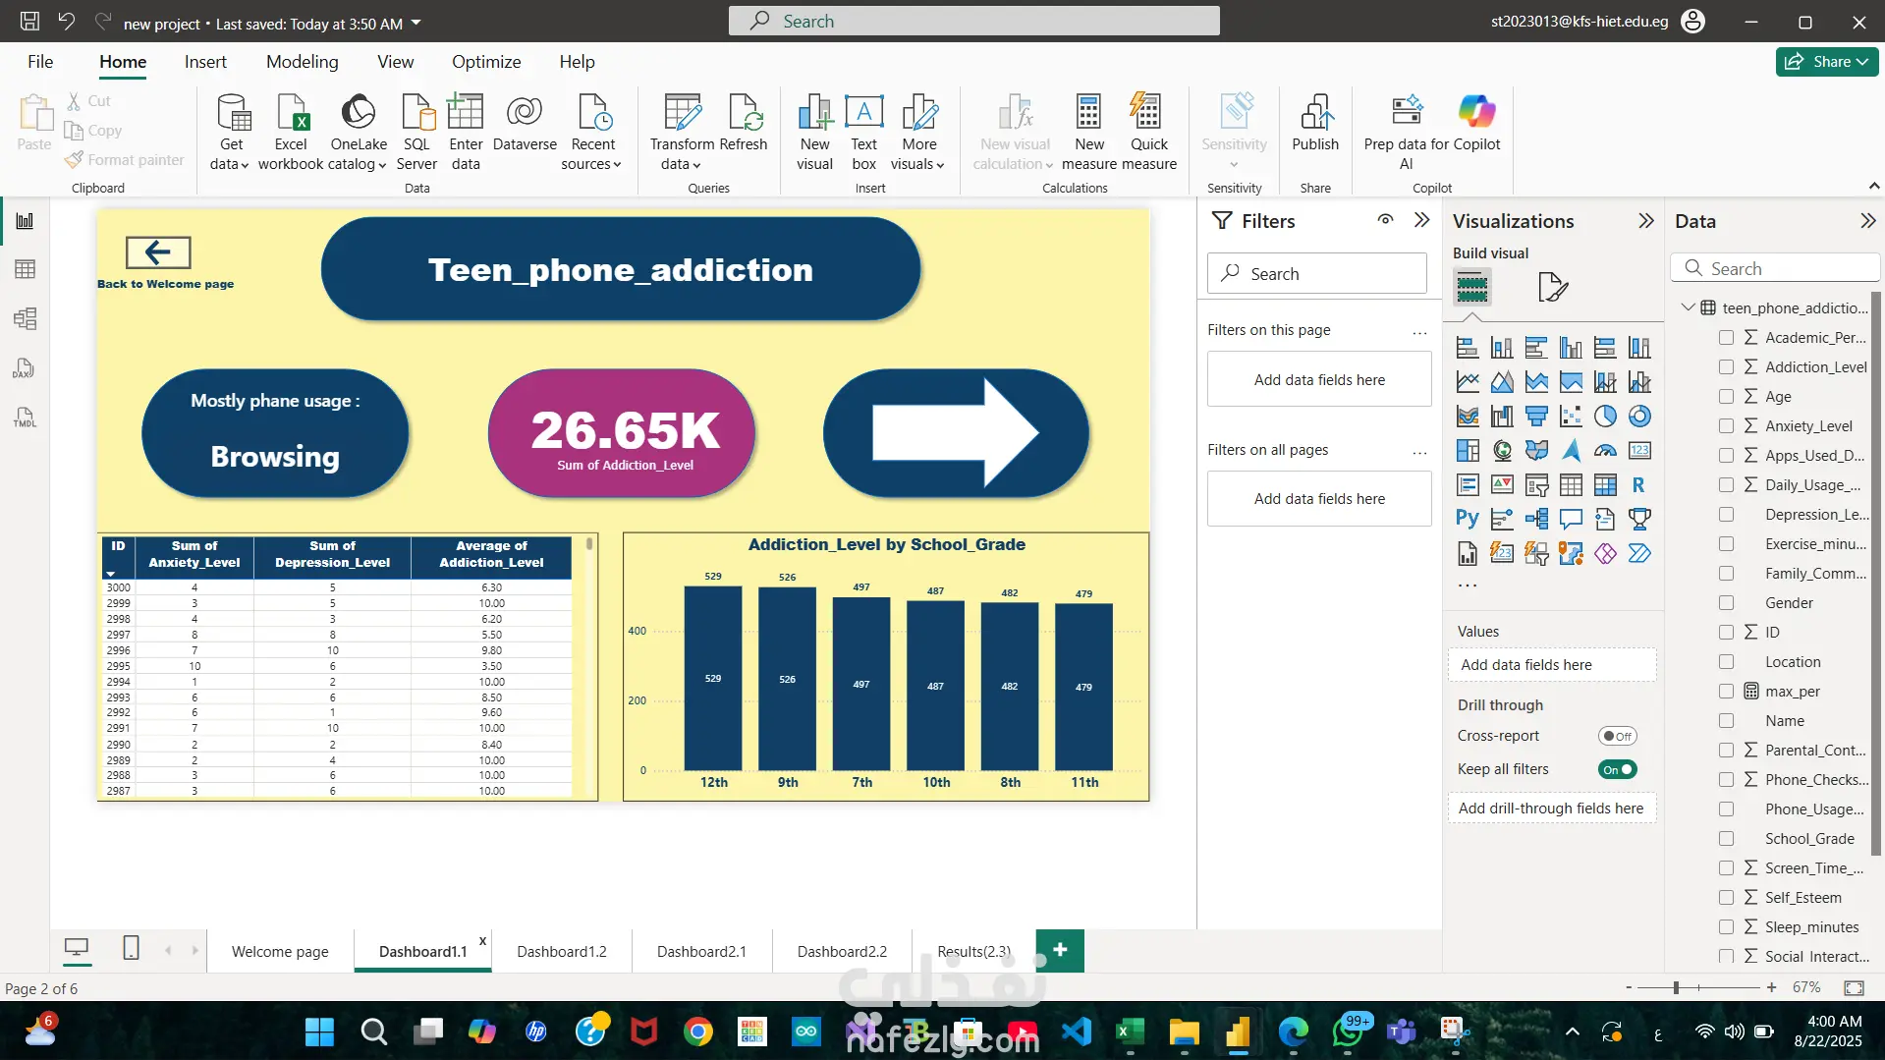Screen dimensions: 1885x1060
Task: Collapse the Visualizations pane
Action: [1645, 221]
